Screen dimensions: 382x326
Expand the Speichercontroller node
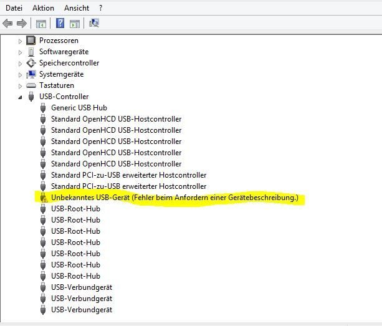(x=20, y=63)
